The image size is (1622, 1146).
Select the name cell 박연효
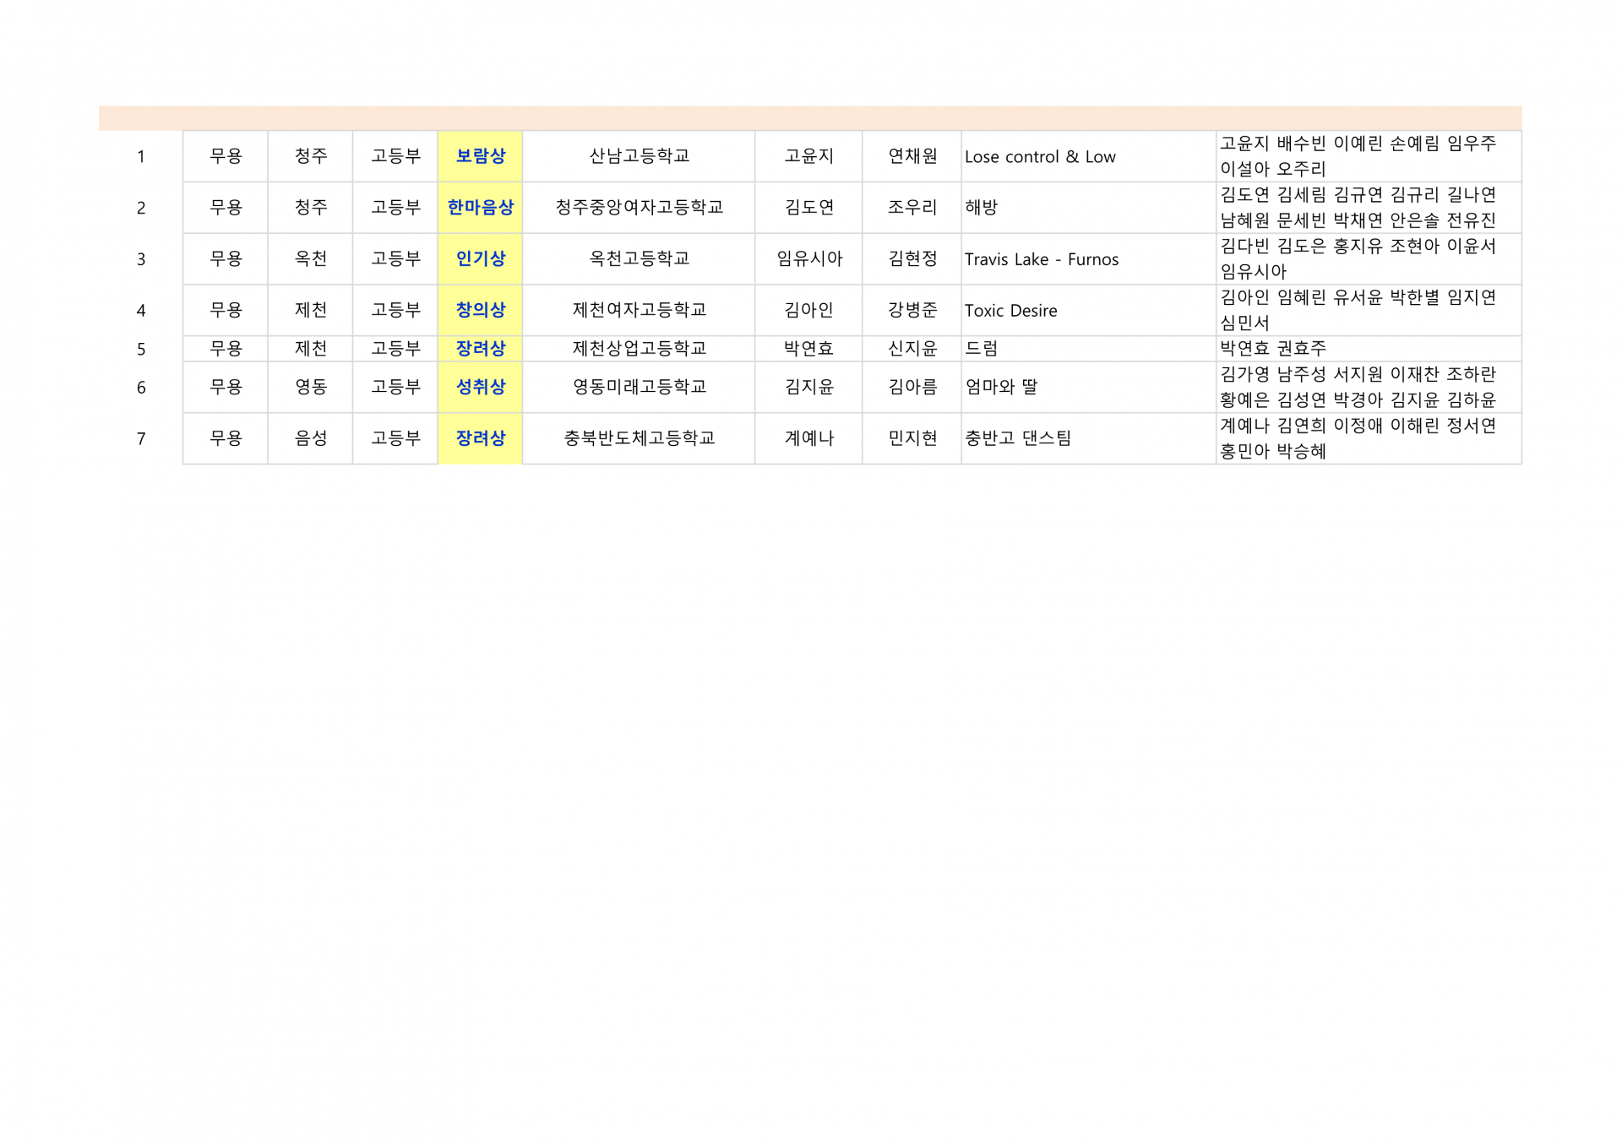808,349
